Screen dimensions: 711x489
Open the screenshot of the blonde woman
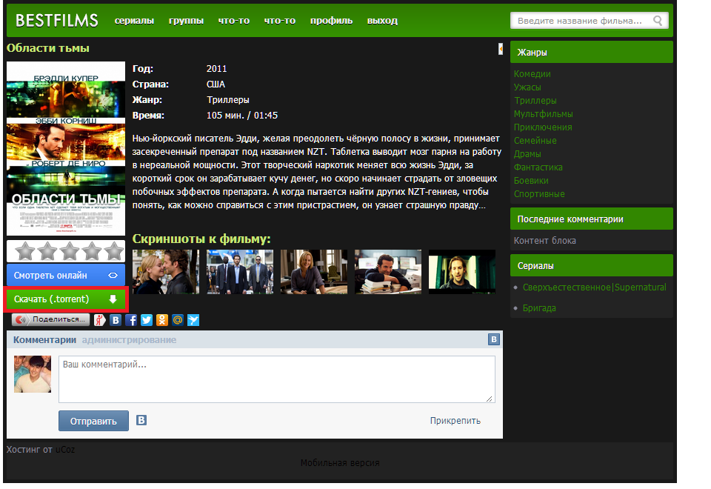[x=314, y=272]
